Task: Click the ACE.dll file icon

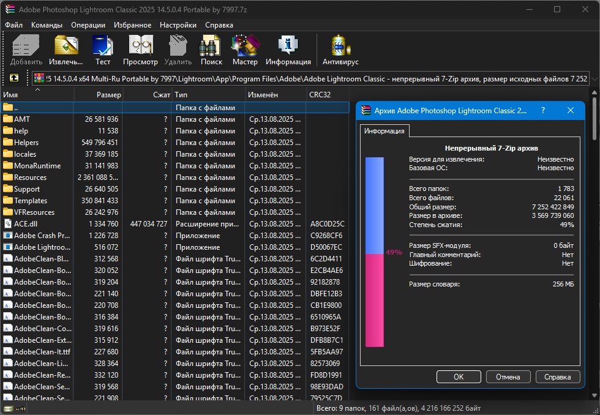Action: pos(7,224)
